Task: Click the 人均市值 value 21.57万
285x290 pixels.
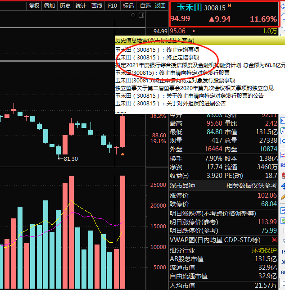Action: click(266, 285)
